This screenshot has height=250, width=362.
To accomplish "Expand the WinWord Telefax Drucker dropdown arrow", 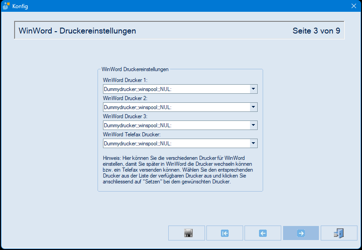I will coord(253,143).
